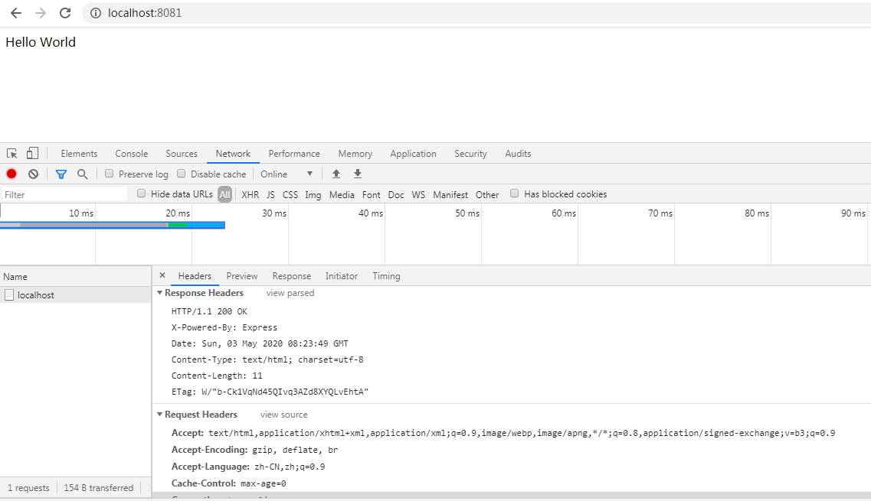Open the Audits panel
871x501 pixels.
[519, 154]
